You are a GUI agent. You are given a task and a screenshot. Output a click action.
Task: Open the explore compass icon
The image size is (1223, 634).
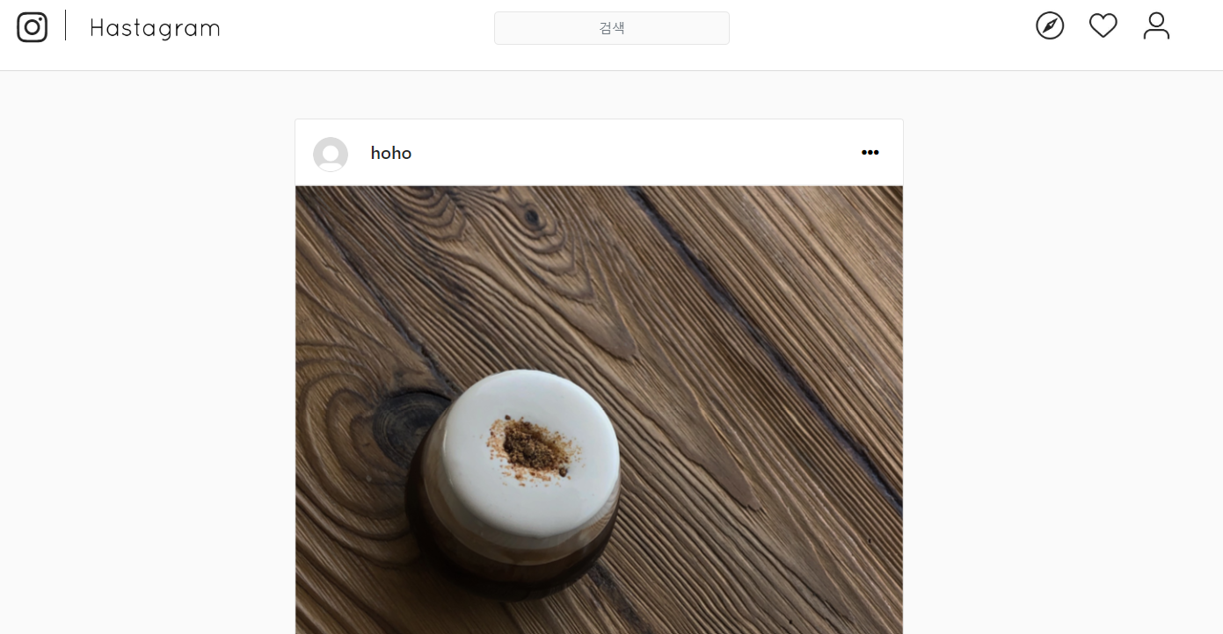point(1050,26)
